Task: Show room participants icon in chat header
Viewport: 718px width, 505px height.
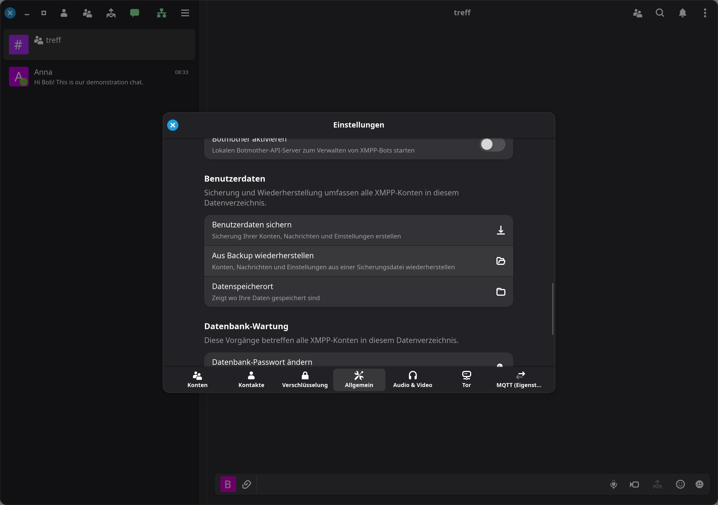Action: point(638,13)
